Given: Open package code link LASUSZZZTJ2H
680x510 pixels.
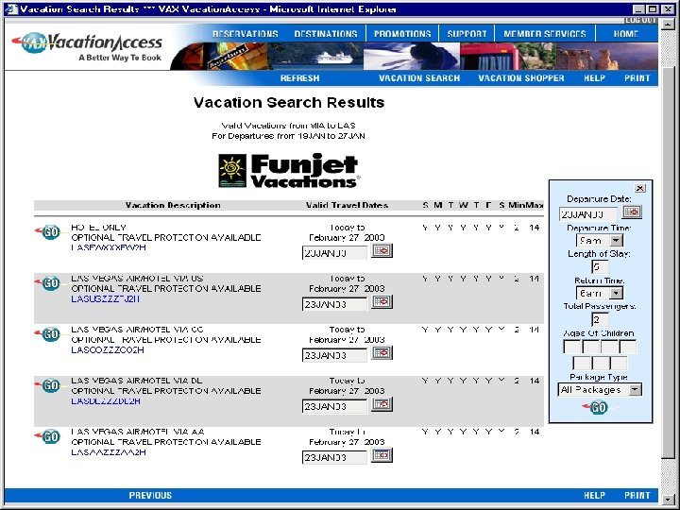Looking at the screenshot, I should coord(106,298).
